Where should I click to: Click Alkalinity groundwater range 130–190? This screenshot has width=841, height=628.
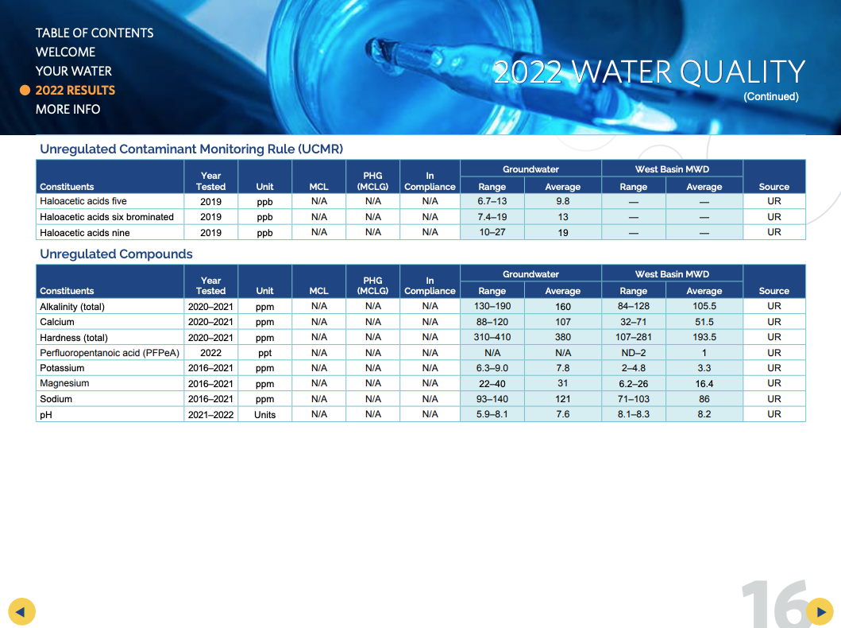coord(492,307)
